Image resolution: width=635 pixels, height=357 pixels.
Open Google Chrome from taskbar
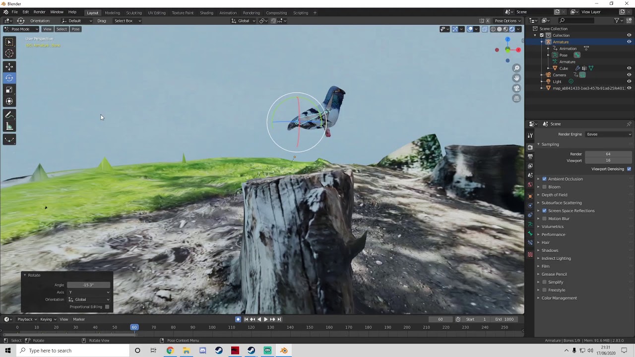pos(170,351)
